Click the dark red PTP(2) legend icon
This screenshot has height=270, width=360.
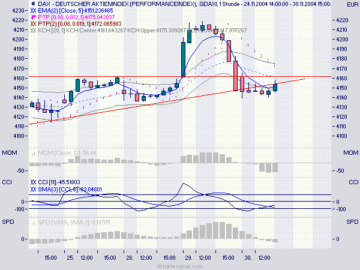[33, 23]
